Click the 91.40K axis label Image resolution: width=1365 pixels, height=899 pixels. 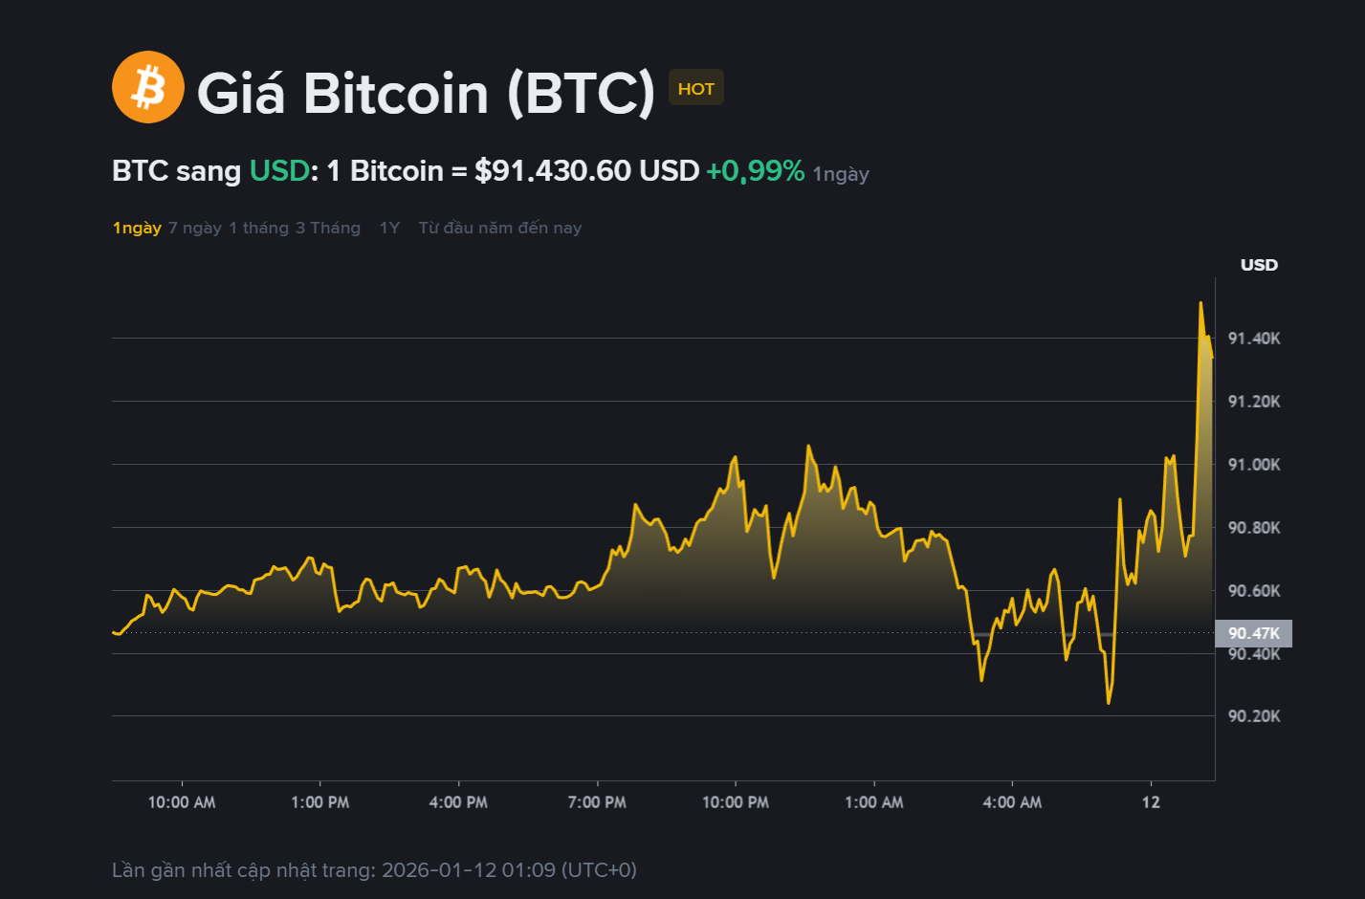click(x=1254, y=339)
